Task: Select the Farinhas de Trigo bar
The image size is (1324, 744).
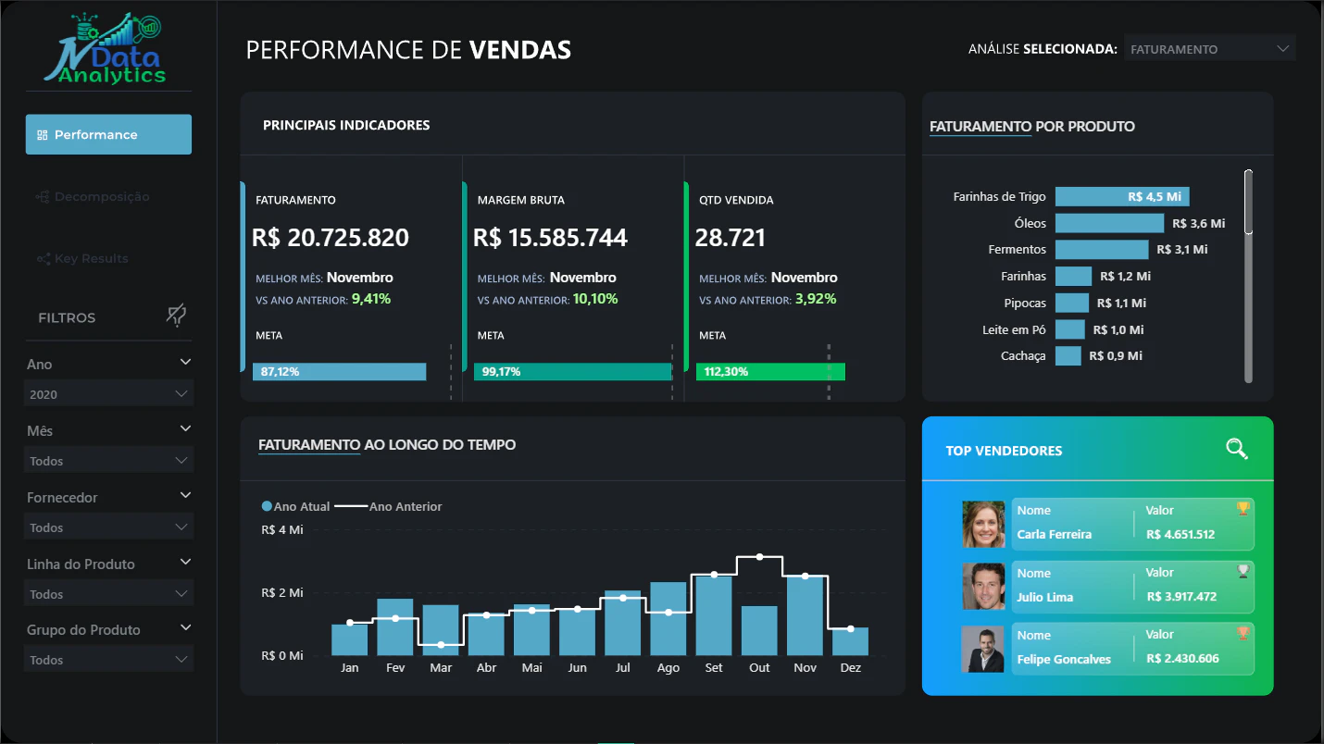Action: pyautogui.click(x=1122, y=196)
